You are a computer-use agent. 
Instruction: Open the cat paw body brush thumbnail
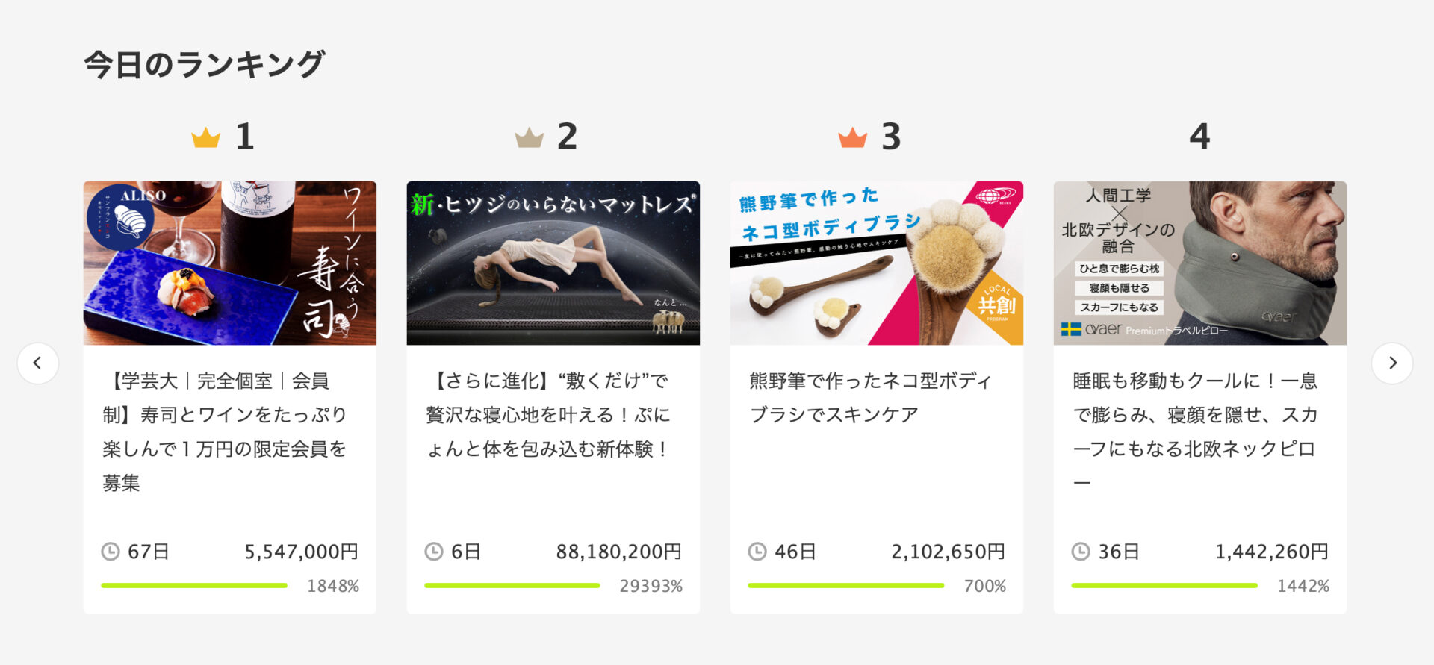pyautogui.click(x=876, y=263)
